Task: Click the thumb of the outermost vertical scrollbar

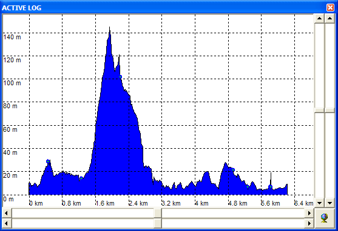Action: tap(330, 111)
